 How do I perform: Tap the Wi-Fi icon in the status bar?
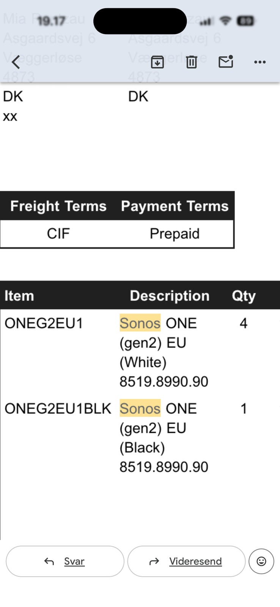pyautogui.click(x=226, y=21)
